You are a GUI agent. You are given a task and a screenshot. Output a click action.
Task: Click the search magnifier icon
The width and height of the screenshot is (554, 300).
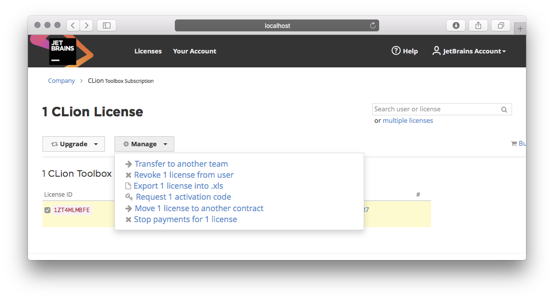pos(504,110)
